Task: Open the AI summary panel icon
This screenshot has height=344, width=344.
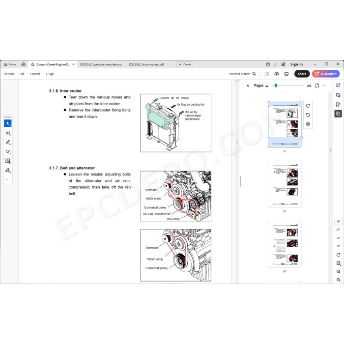Action: [x=338, y=86]
